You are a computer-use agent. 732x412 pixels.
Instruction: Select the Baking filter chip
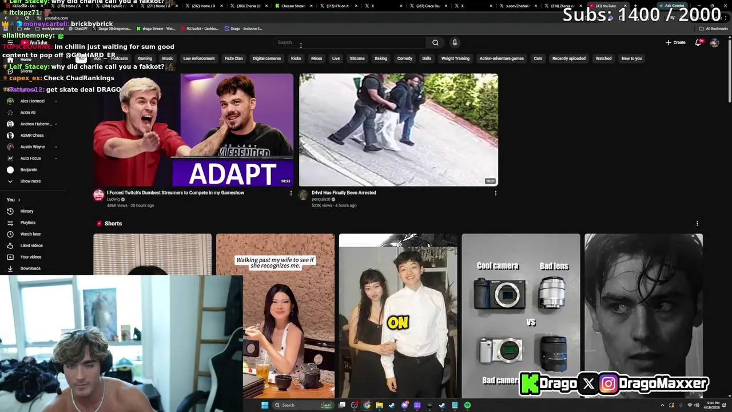[381, 58]
